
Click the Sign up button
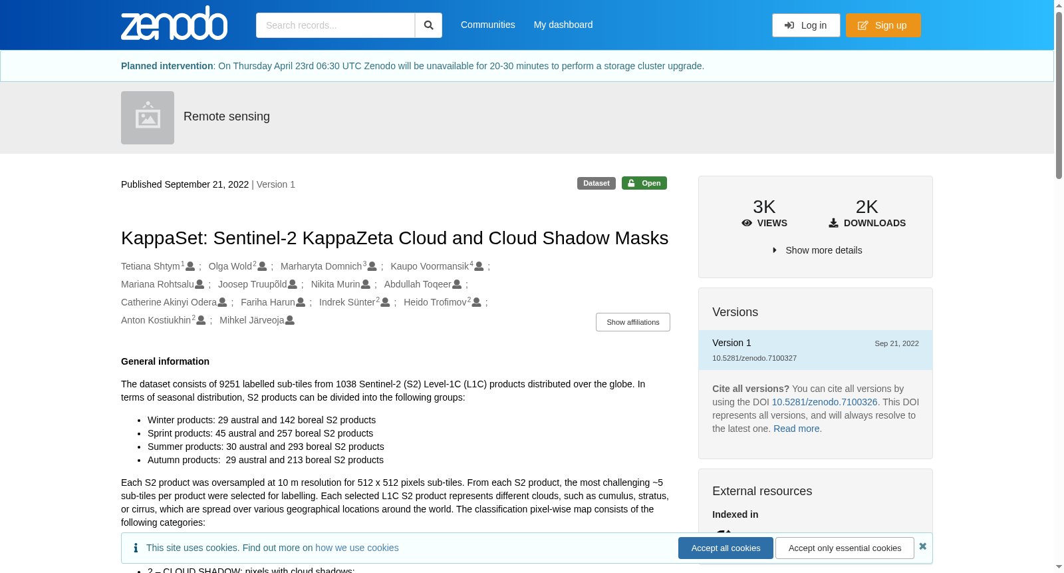pos(883,25)
